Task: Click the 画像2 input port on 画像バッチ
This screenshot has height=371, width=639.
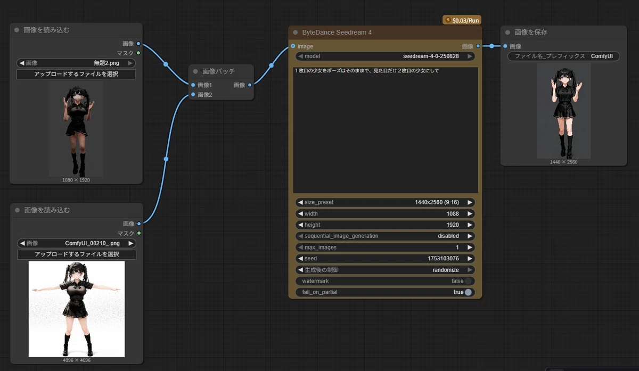Action: tap(193, 95)
